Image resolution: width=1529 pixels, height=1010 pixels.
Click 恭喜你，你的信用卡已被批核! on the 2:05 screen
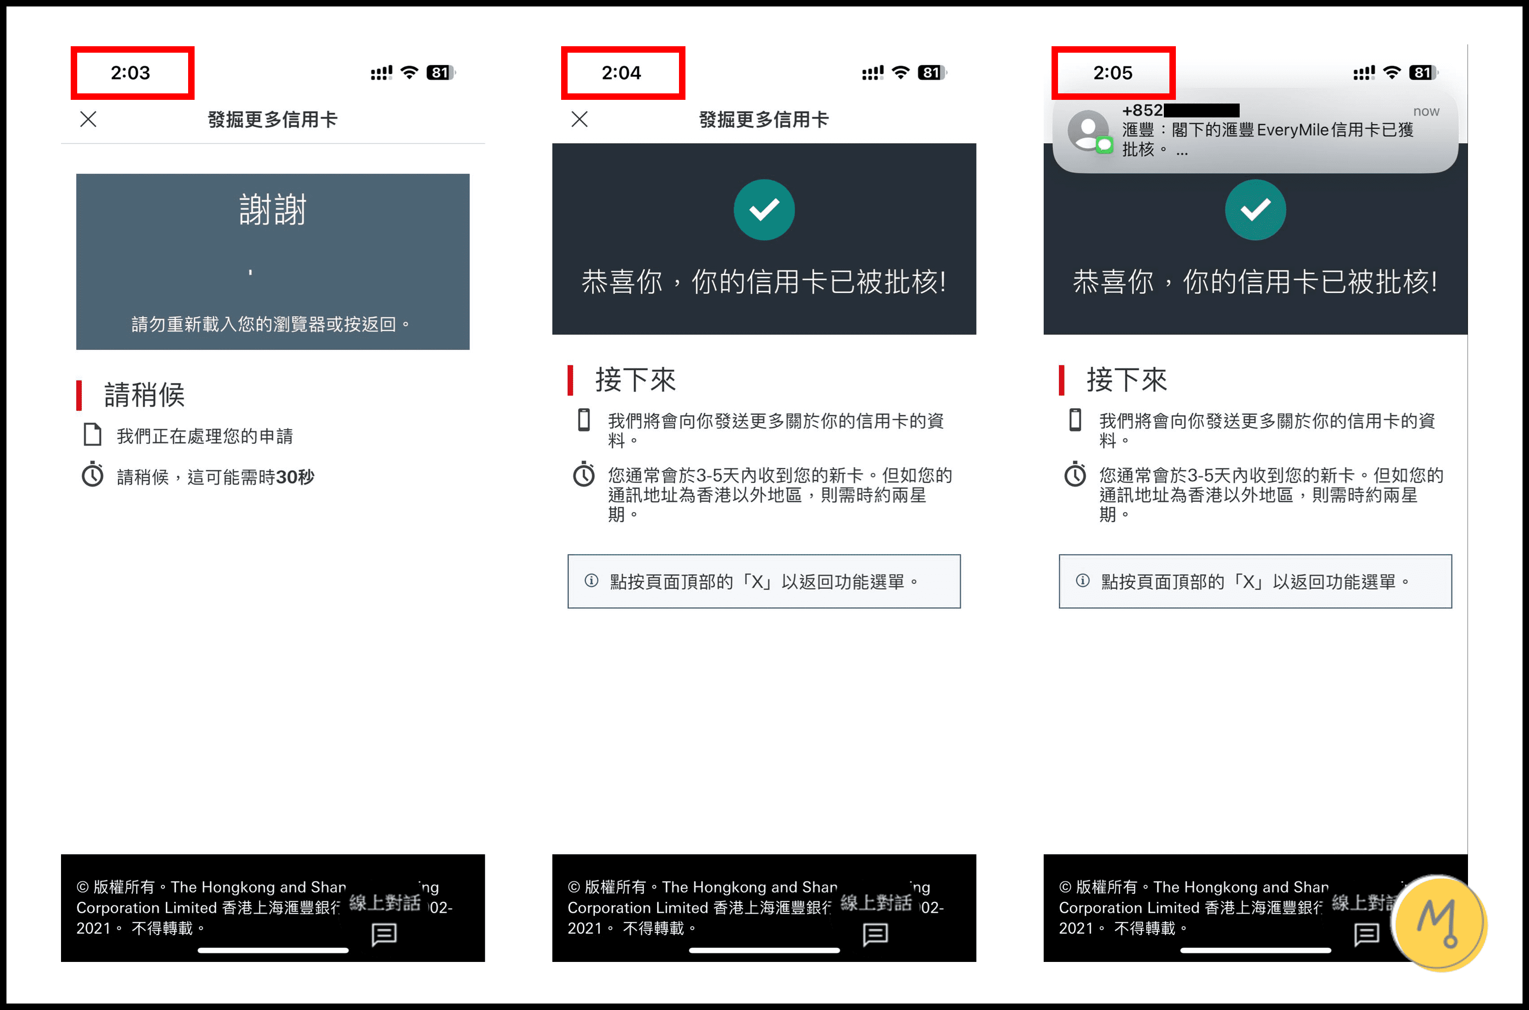pos(1256,282)
